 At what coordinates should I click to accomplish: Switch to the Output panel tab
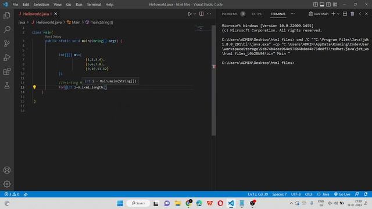[x=257, y=14]
